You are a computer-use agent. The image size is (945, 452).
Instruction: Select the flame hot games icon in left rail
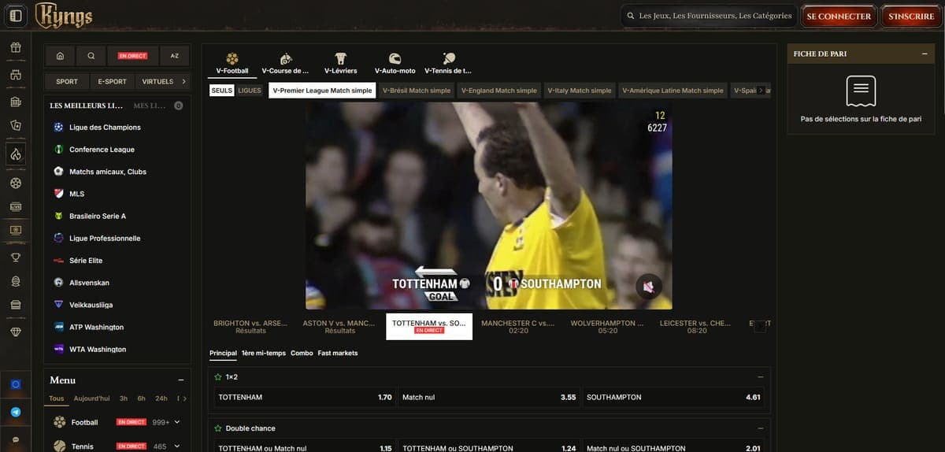point(16,154)
